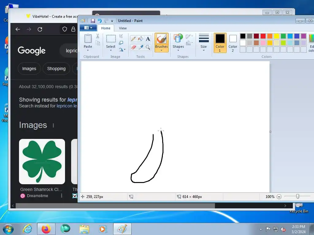This screenshot has height=235, width=314.
Task: Expand the Brushes dropdown arrow
Action: point(161,50)
